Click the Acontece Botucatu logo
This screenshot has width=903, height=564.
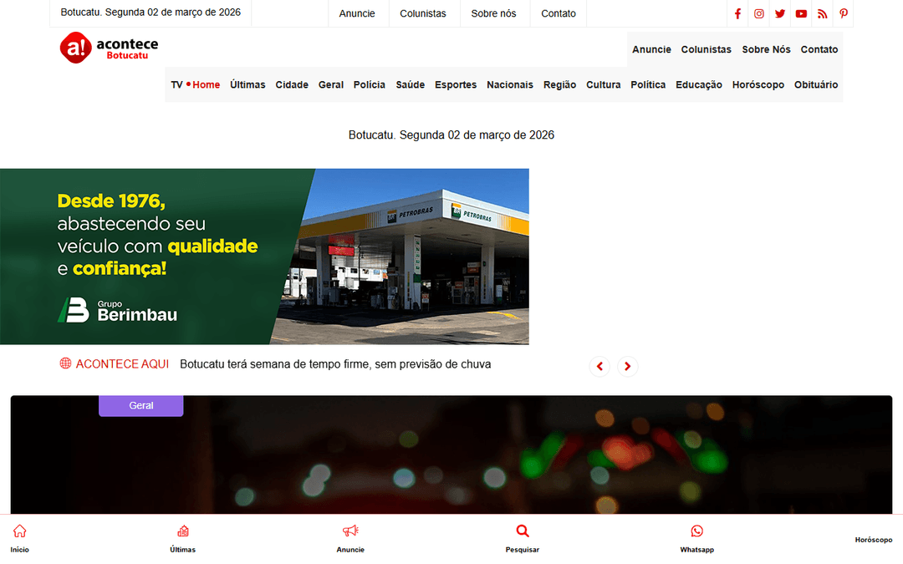pos(109,48)
